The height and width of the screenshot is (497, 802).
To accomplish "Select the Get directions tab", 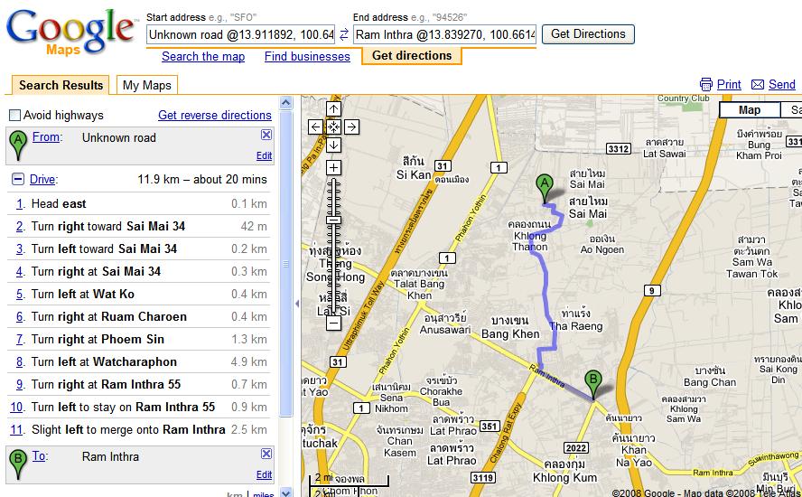I will 412,55.
